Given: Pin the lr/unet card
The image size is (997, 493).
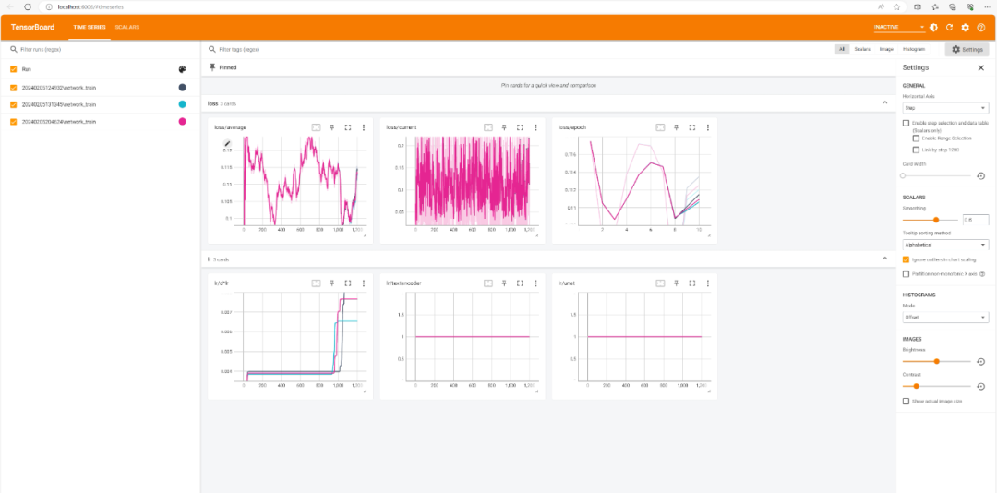Looking at the screenshot, I should 676,283.
